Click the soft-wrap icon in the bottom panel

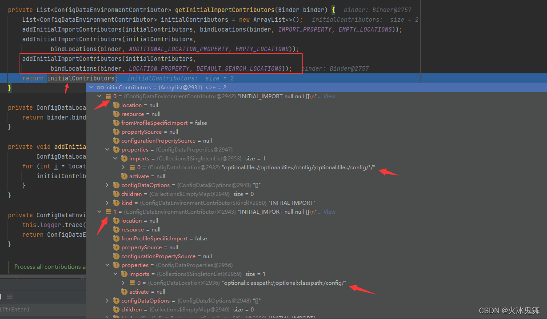click(10, 296)
